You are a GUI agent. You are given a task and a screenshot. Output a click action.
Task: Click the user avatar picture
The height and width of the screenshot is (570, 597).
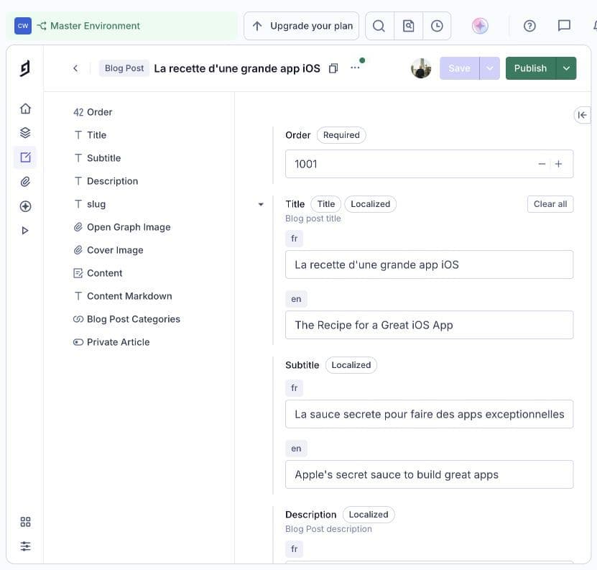coord(421,68)
